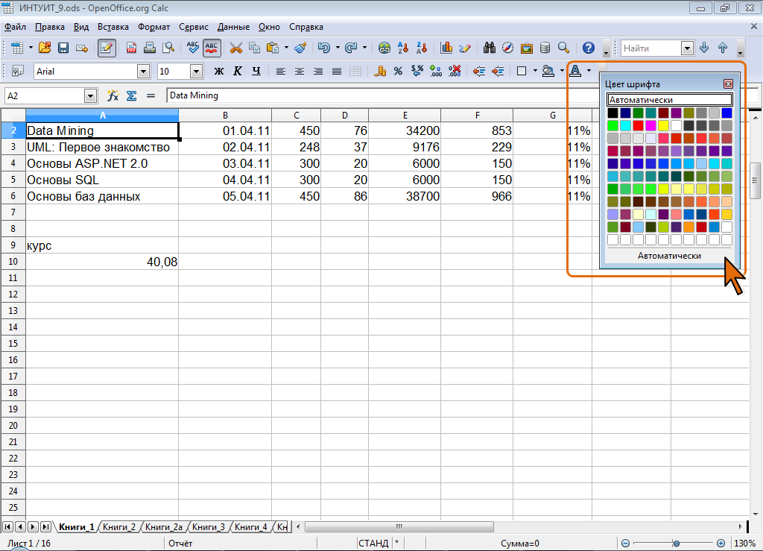763x551 pixels.
Task: Open the Gallery icon
Action: point(527,48)
